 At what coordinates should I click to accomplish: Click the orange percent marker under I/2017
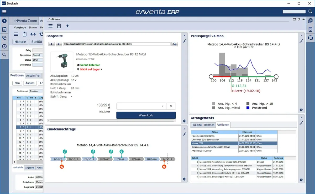[62, 166]
